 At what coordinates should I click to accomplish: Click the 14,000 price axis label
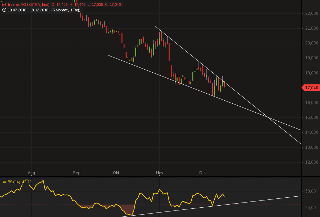tap(312, 132)
